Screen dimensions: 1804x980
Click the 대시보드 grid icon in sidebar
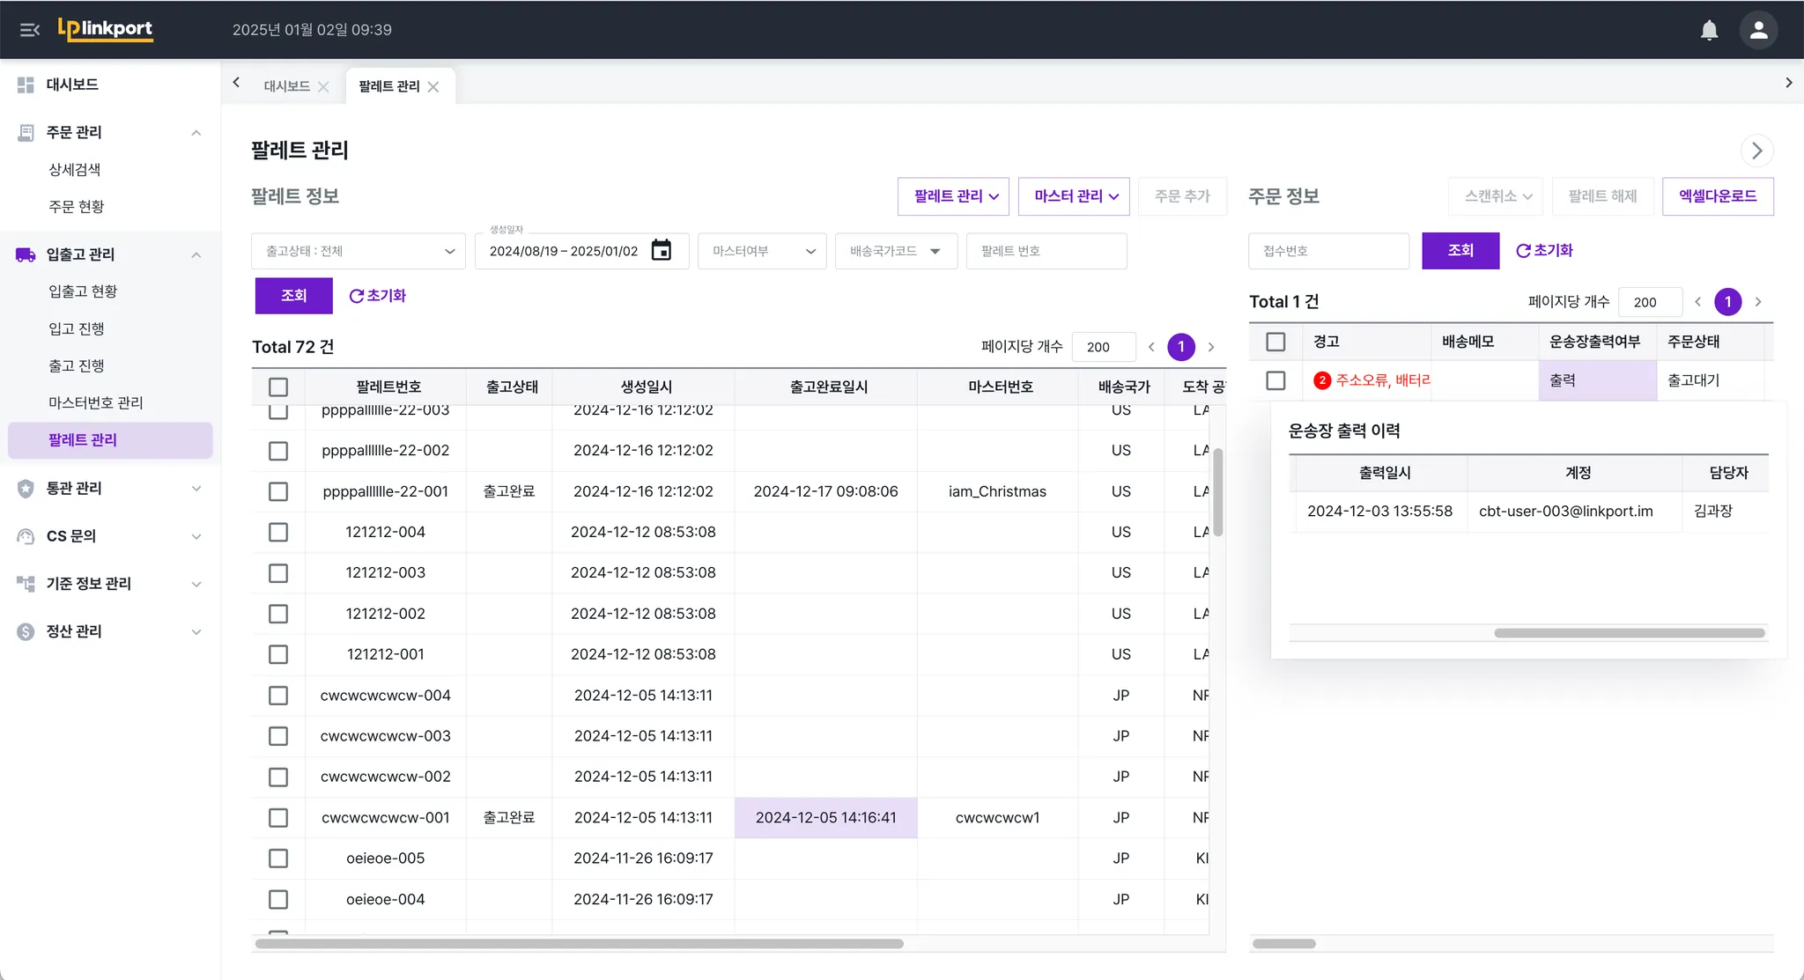[26, 85]
